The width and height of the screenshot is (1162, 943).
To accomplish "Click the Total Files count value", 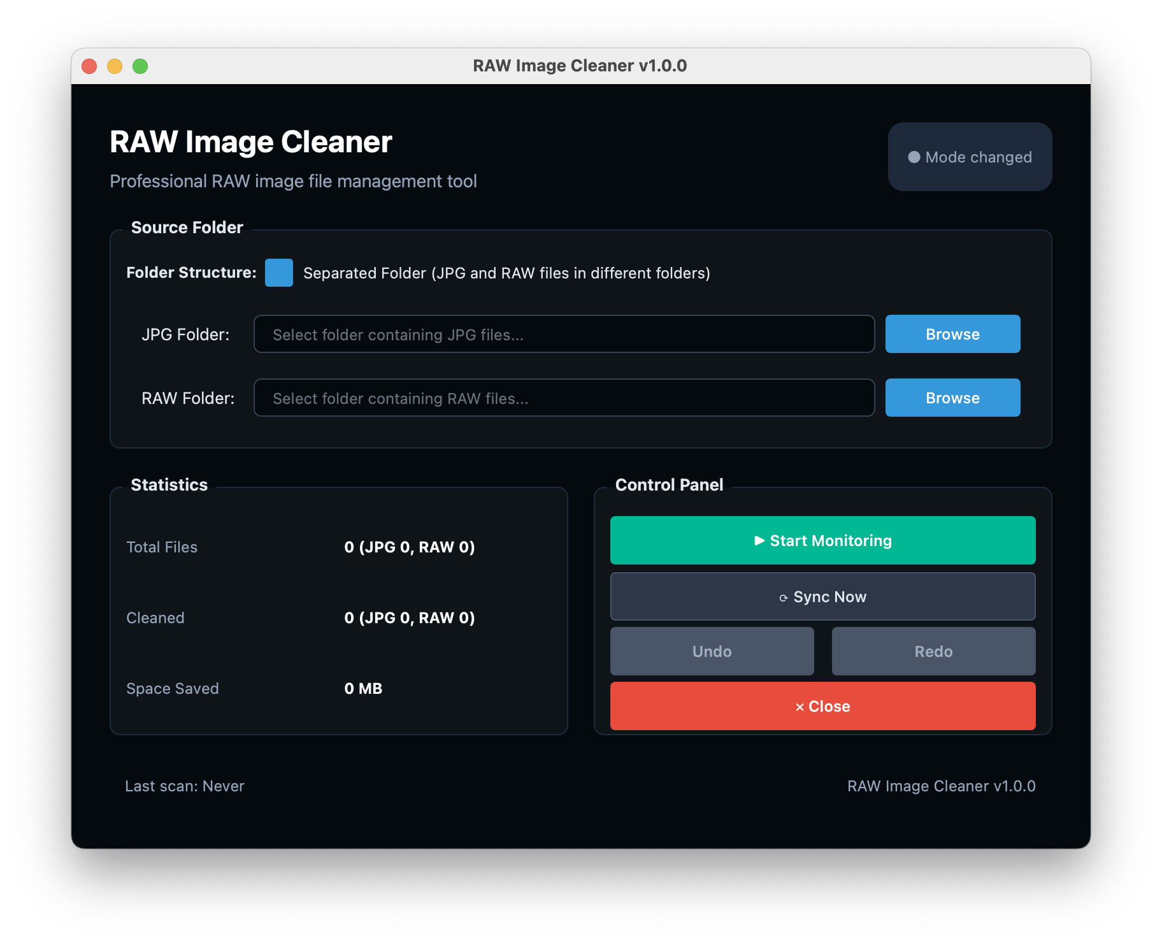I will click(409, 547).
